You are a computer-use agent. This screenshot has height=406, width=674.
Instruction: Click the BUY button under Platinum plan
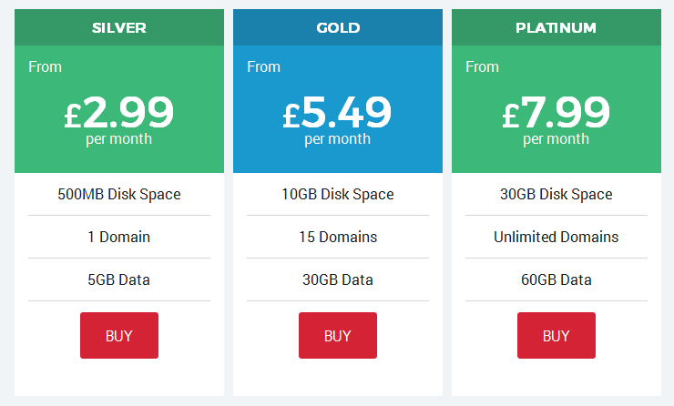[x=557, y=335]
